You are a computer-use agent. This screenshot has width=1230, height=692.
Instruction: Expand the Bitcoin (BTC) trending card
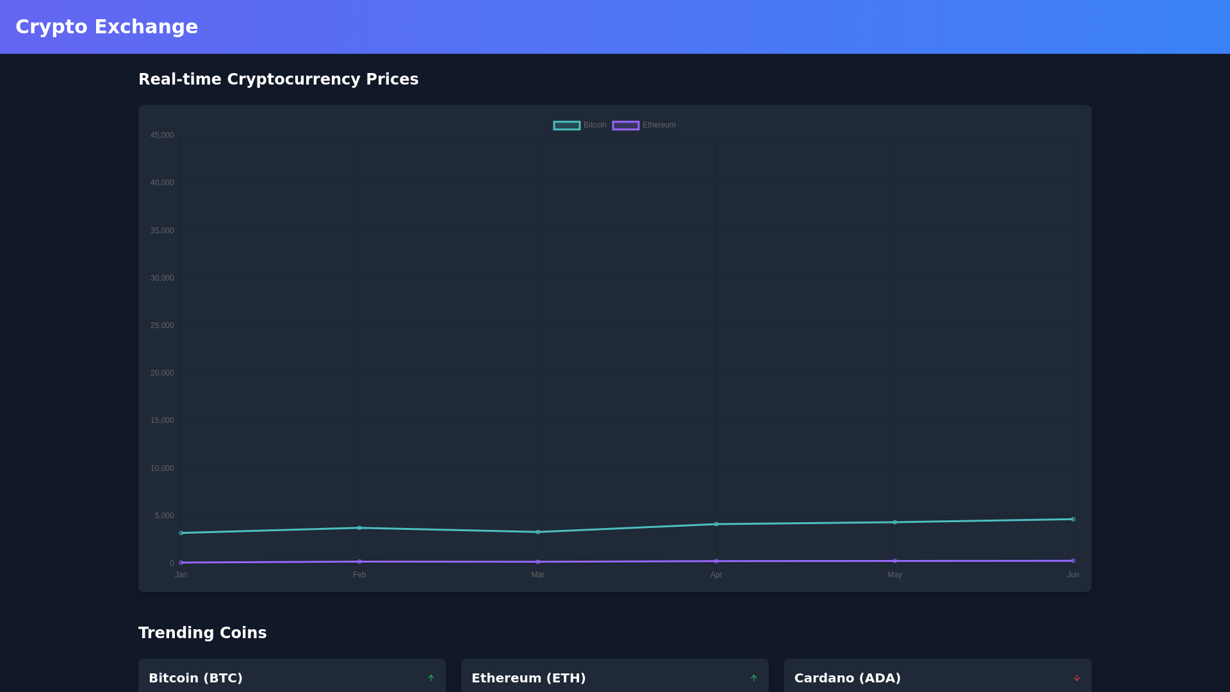(x=291, y=677)
